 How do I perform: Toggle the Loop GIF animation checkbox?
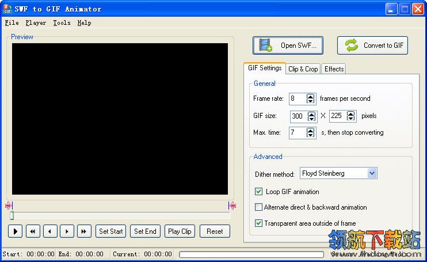coord(258,191)
